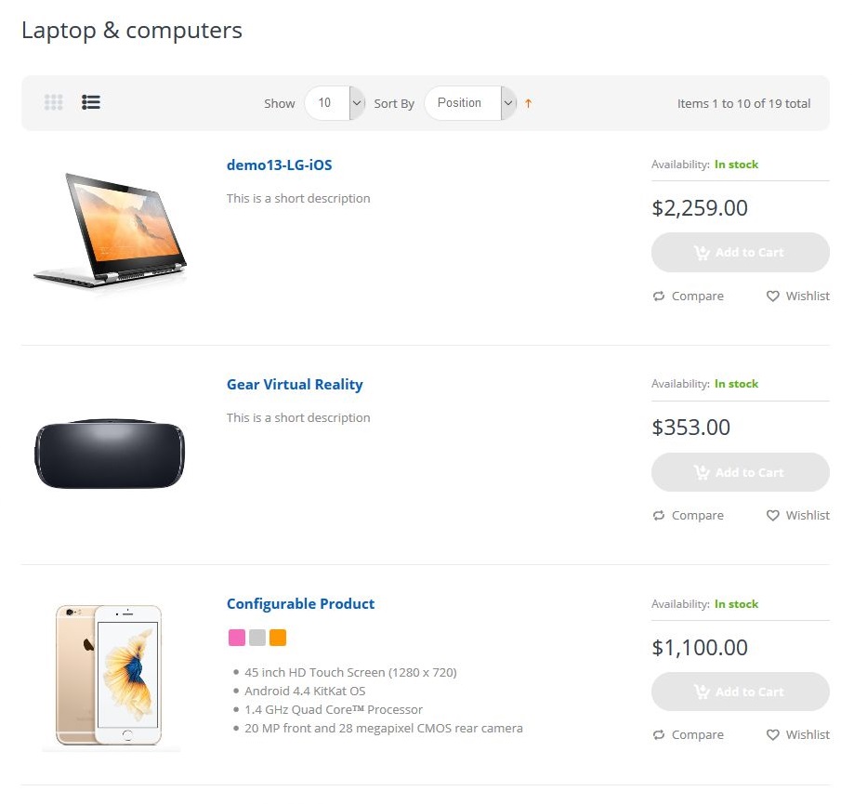Image resolution: width=854 pixels, height=804 pixels.
Task: Switch to list view layout
Action: coord(91,102)
